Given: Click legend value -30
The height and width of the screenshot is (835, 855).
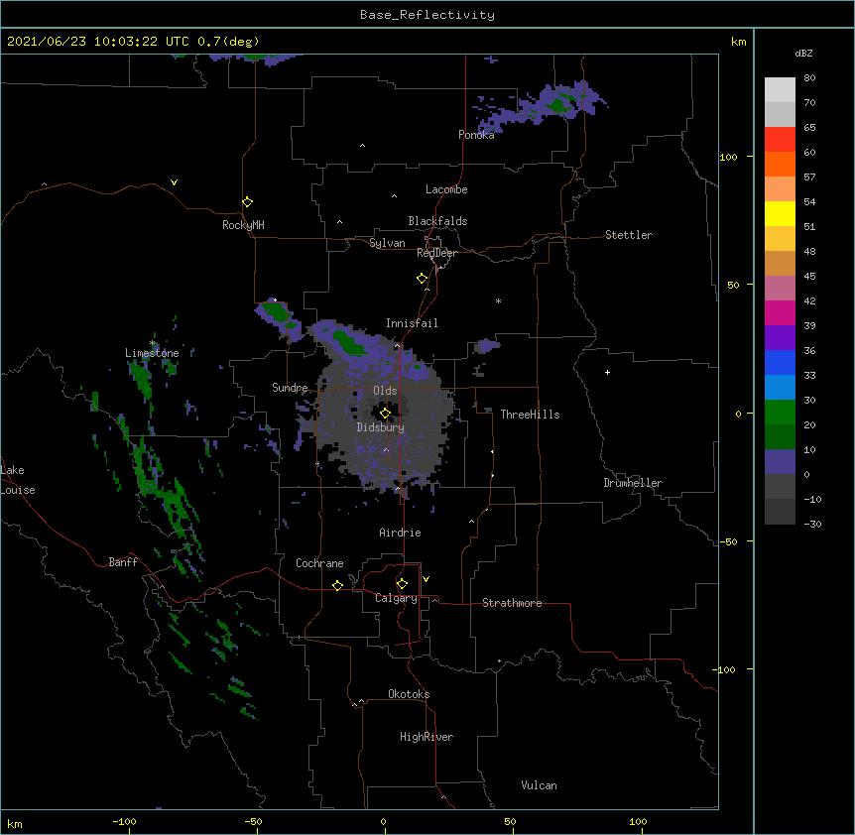Looking at the screenshot, I should click(x=812, y=525).
